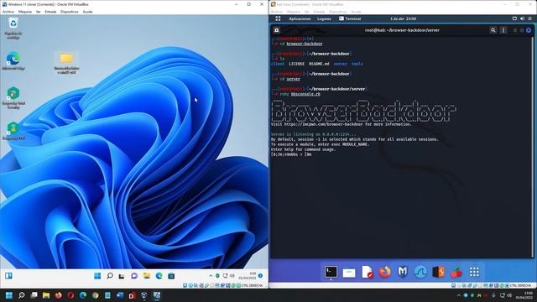Open Terminal app menu in Kali panel
Viewport: 537px width, 302px height.
pyautogui.click(x=350, y=18)
